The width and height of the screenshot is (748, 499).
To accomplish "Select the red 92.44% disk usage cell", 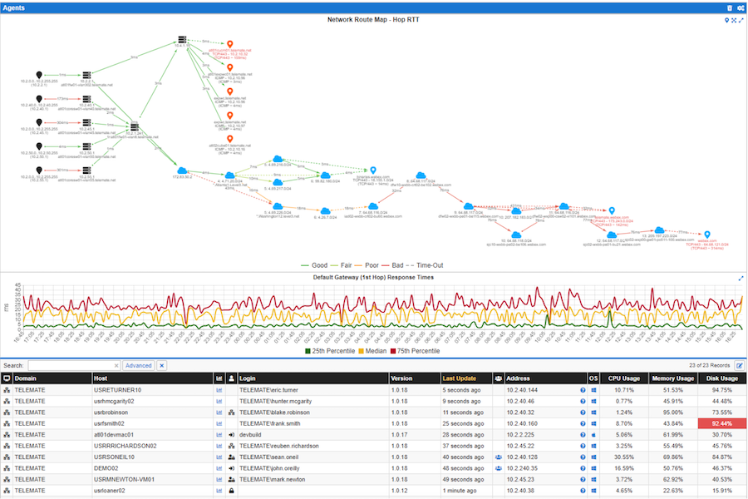I will [721, 423].
